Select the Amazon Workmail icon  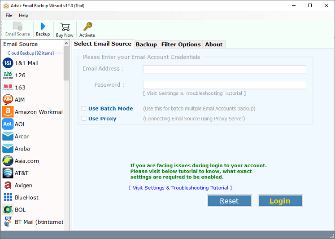click(x=8, y=112)
